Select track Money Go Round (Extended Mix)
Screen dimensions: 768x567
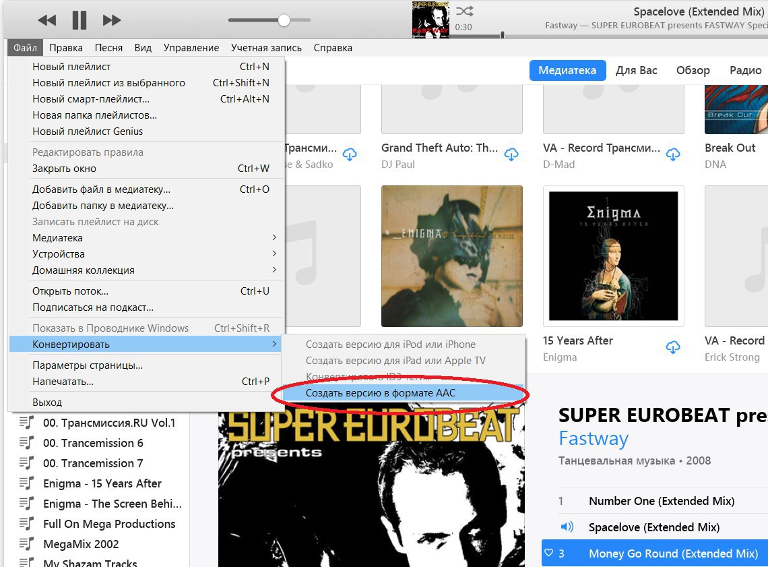pos(674,553)
